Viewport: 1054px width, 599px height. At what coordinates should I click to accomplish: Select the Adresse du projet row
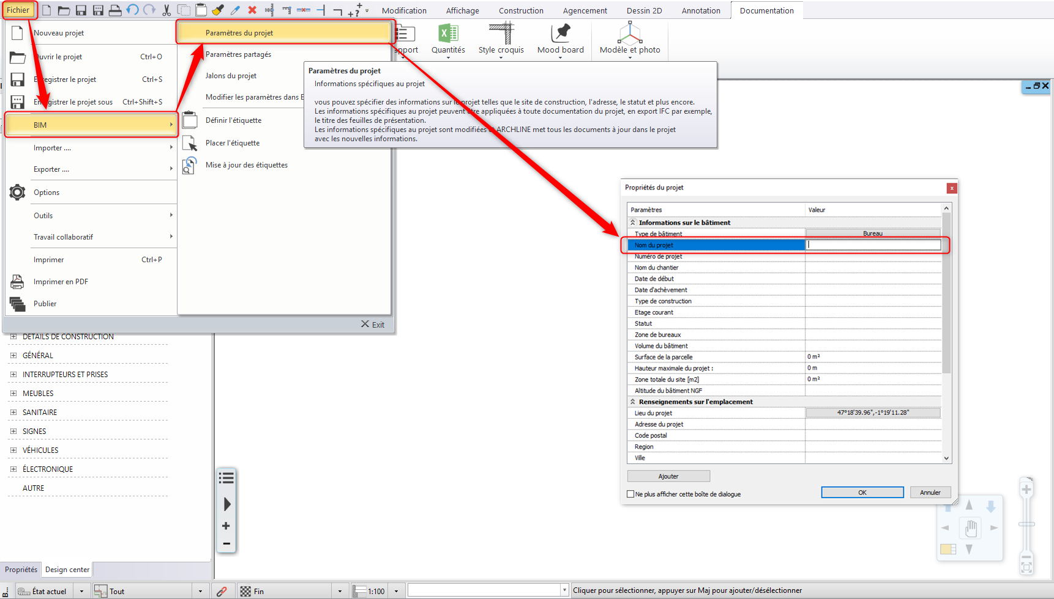pos(784,424)
